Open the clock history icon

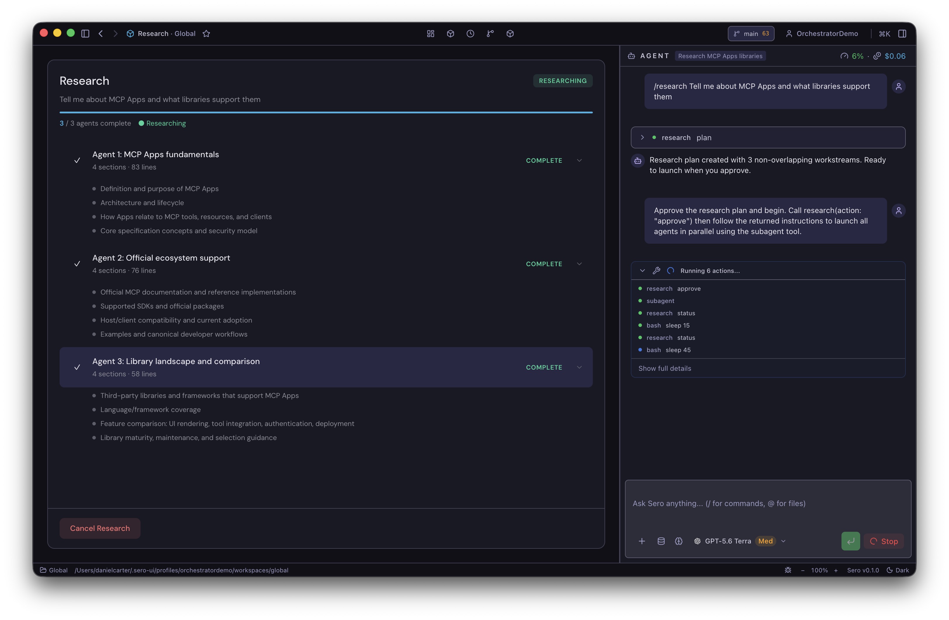(x=470, y=34)
